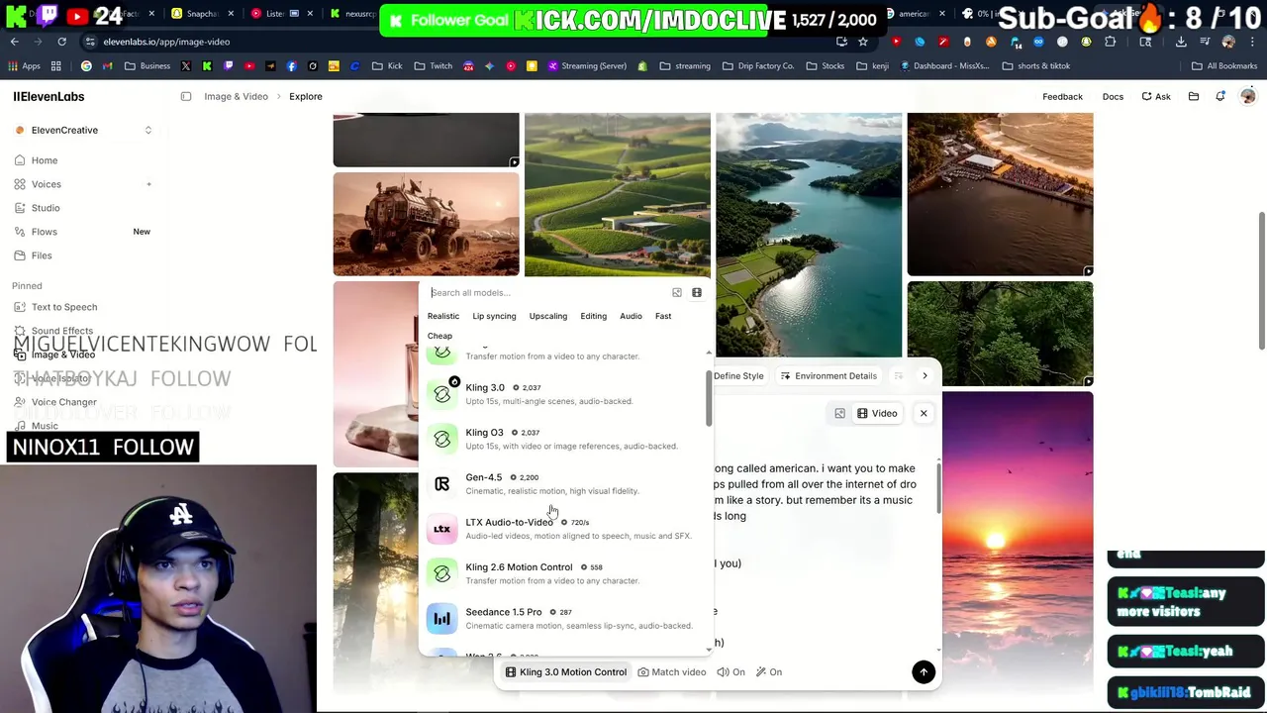Image resolution: width=1267 pixels, height=713 pixels.
Task: Click the model list scrollbar
Action: coord(709,399)
